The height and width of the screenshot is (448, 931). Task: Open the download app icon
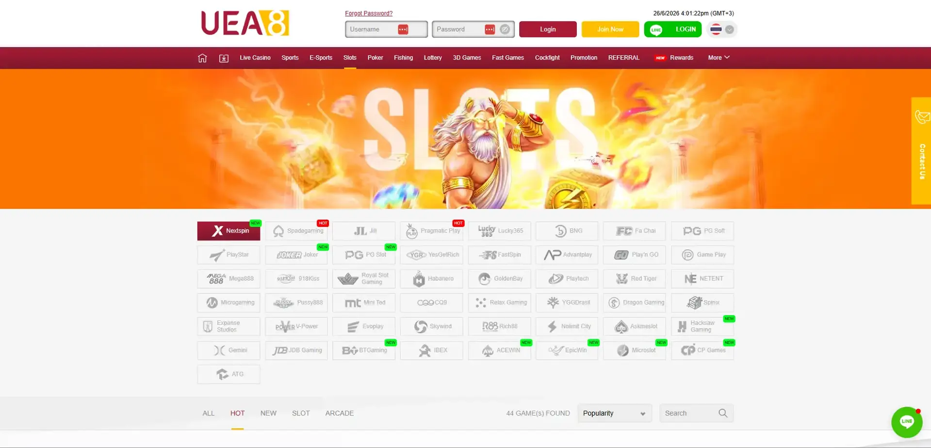[224, 58]
